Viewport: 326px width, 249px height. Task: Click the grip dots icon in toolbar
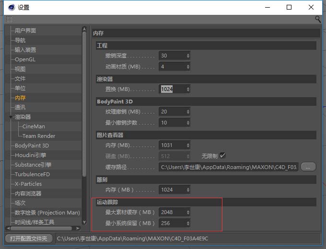tap(9, 19)
